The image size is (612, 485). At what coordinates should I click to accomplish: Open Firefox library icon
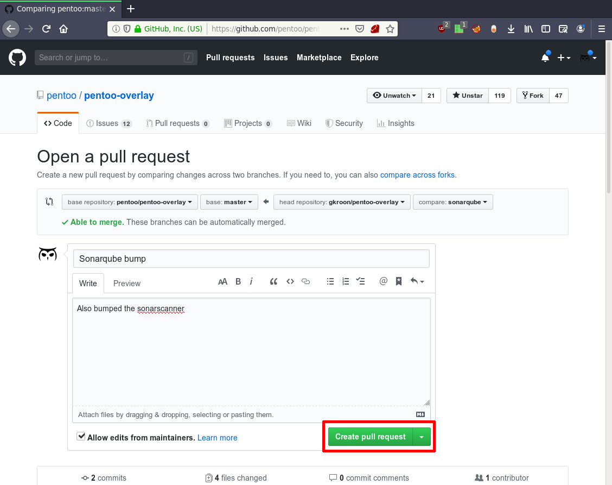[528, 29]
